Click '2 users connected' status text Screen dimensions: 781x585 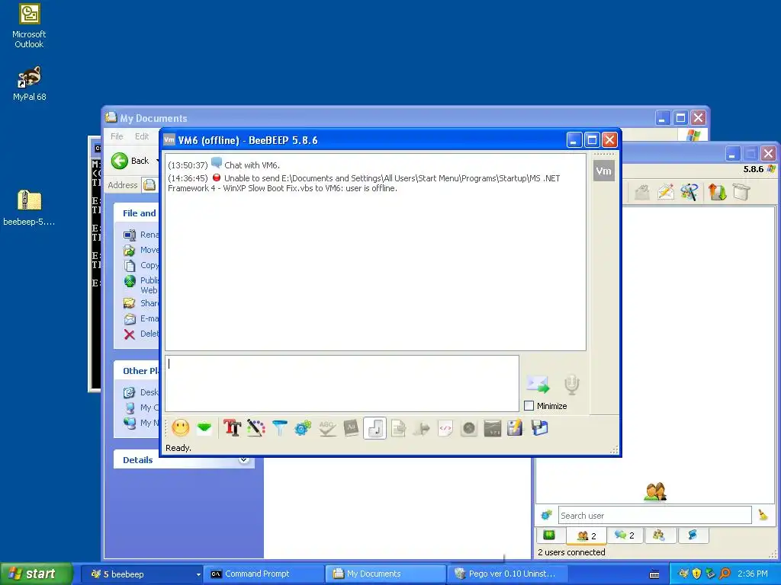(571, 552)
